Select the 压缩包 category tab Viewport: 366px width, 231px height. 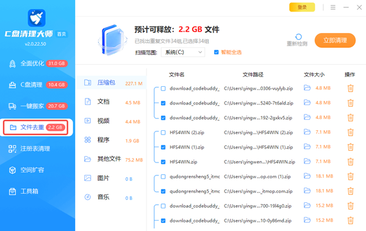[x=112, y=82]
